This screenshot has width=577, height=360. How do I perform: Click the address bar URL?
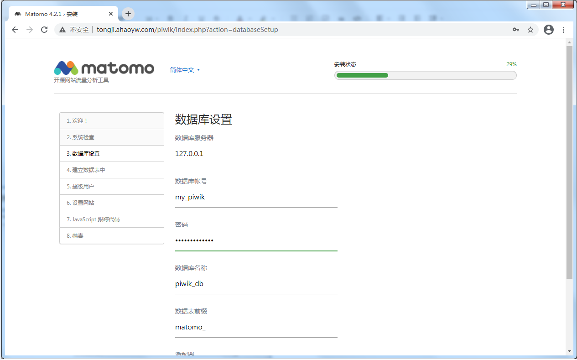pos(187,30)
